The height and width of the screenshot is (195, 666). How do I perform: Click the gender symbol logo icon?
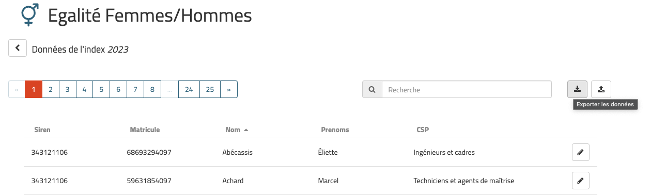point(30,15)
